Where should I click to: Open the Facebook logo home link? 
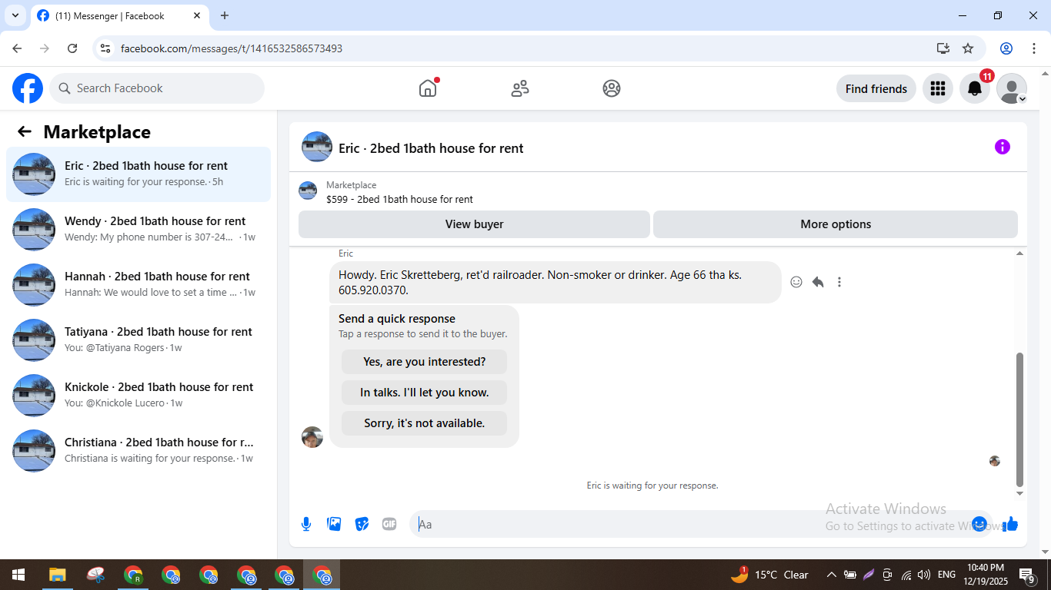(28, 88)
